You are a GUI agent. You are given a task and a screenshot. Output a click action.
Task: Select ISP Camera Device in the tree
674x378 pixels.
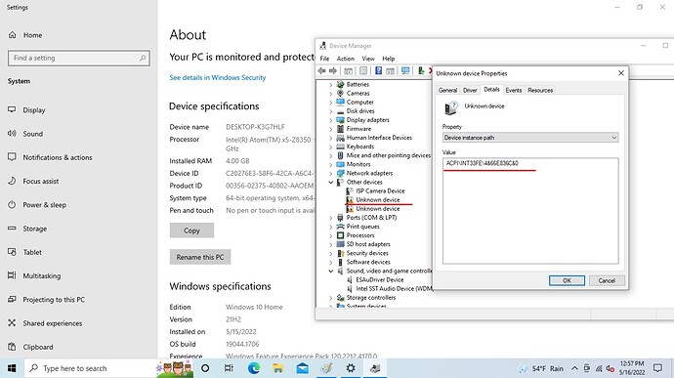pyautogui.click(x=380, y=190)
